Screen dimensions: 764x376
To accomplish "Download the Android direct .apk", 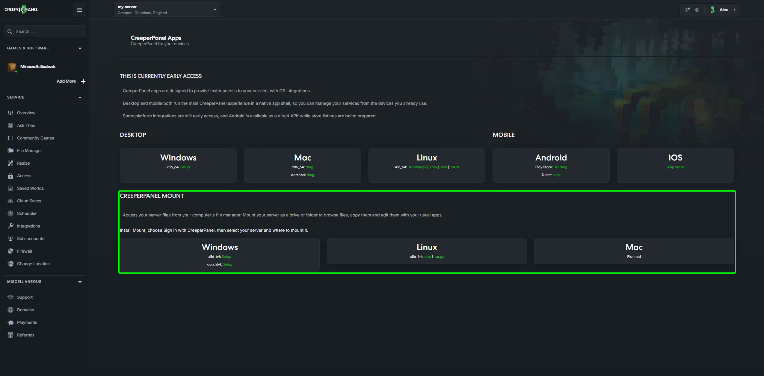I will click(x=557, y=175).
